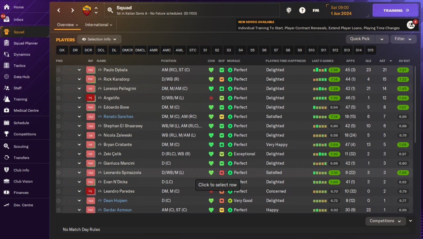This screenshot has height=239, width=423.
Task: Select the GK position slot
Action: 62,50
